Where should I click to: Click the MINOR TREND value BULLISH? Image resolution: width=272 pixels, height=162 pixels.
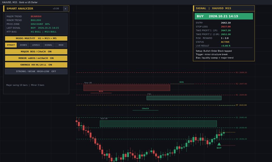click(x=36, y=20)
